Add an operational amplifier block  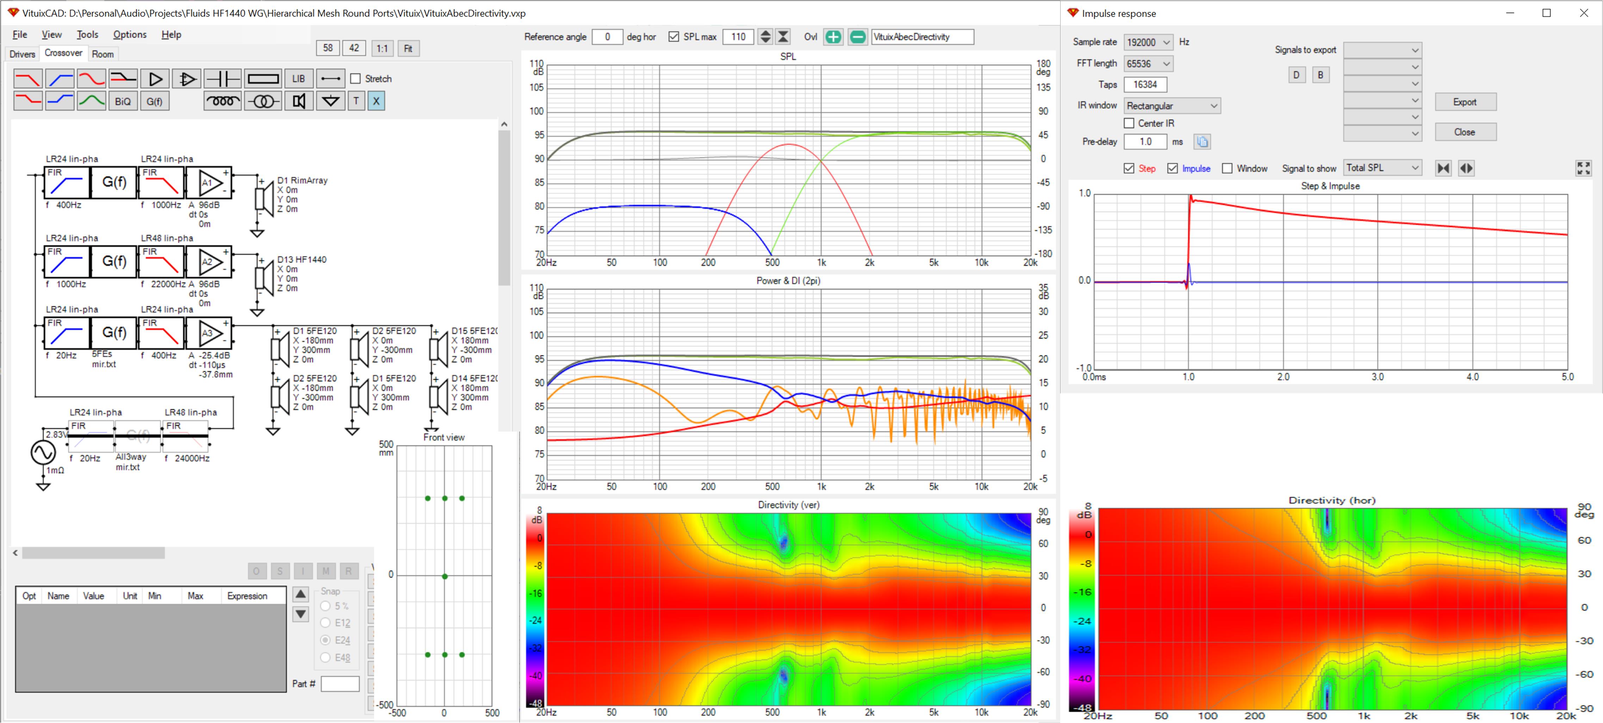187,79
